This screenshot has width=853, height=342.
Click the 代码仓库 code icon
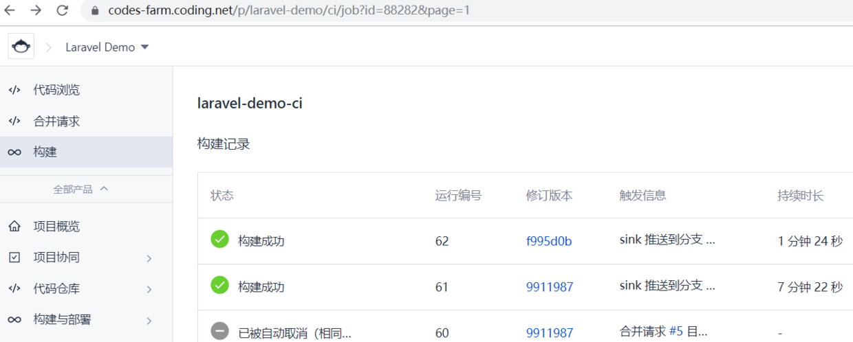[x=14, y=288]
